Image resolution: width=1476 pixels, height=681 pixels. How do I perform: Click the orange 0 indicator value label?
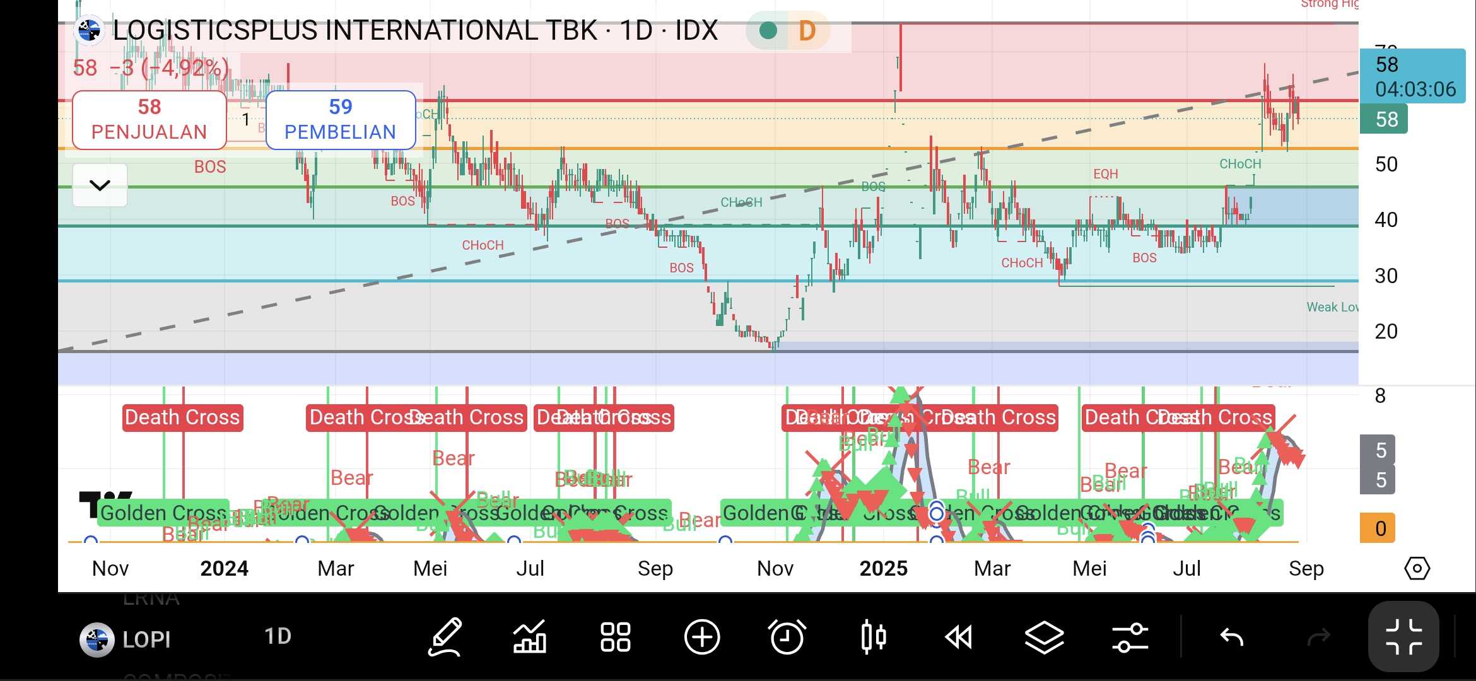click(1377, 528)
